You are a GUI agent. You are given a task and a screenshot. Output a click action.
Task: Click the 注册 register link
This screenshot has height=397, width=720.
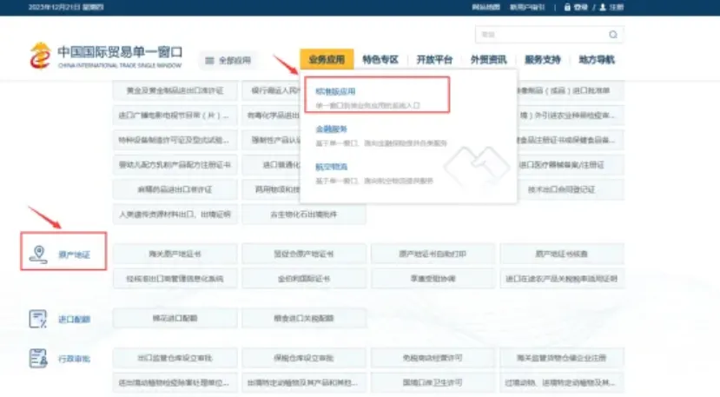pos(617,7)
